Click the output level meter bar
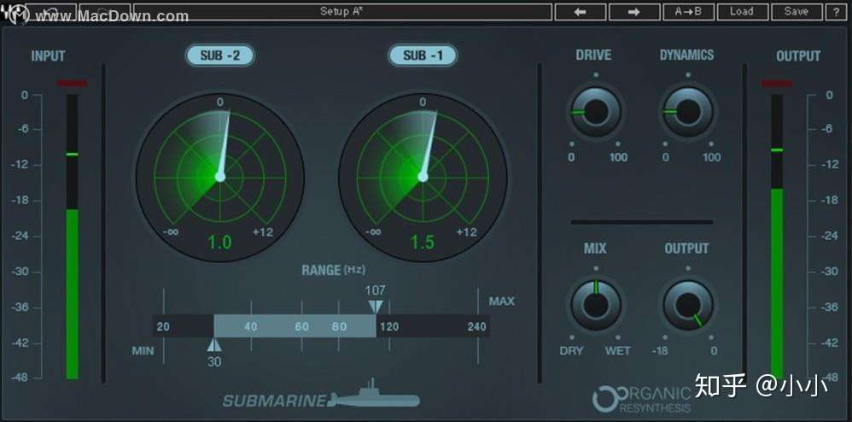The image size is (852, 422). tap(777, 237)
